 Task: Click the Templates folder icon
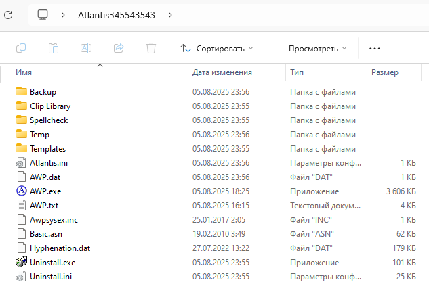(21, 148)
